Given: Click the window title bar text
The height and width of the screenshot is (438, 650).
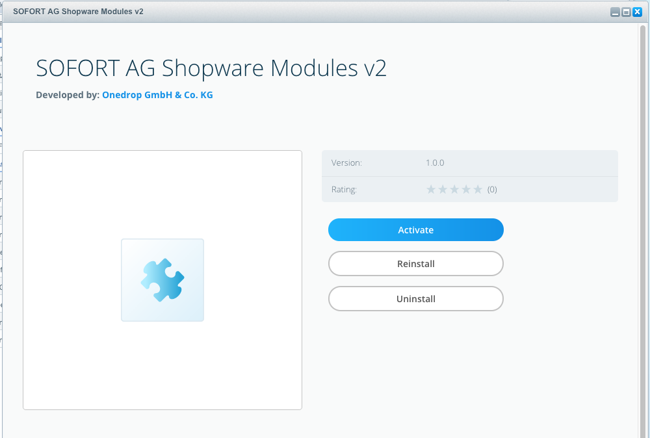Looking at the screenshot, I should coord(78,12).
